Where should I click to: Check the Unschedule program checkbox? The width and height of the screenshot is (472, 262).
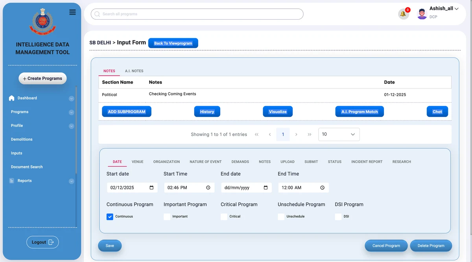(x=281, y=216)
